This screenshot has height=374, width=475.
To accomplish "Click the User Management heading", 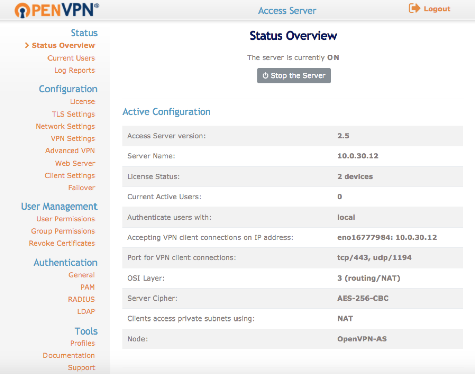I will point(59,206).
